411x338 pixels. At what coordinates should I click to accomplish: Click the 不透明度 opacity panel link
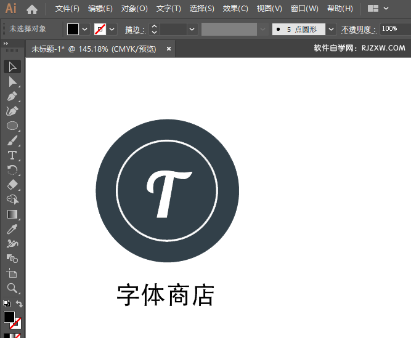[x=359, y=30]
